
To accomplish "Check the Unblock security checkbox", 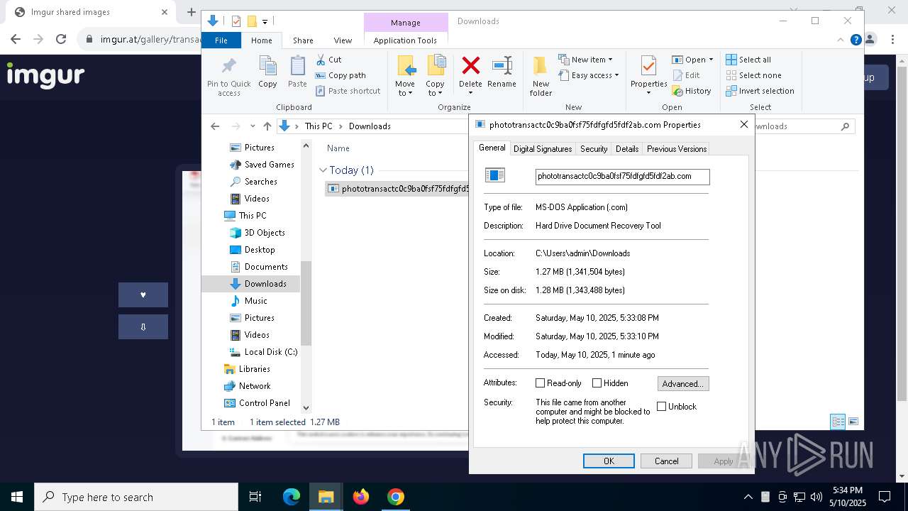I will (x=661, y=407).
